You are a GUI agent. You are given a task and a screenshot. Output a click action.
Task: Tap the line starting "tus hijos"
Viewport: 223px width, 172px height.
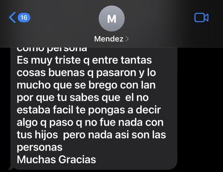[91, 135]
